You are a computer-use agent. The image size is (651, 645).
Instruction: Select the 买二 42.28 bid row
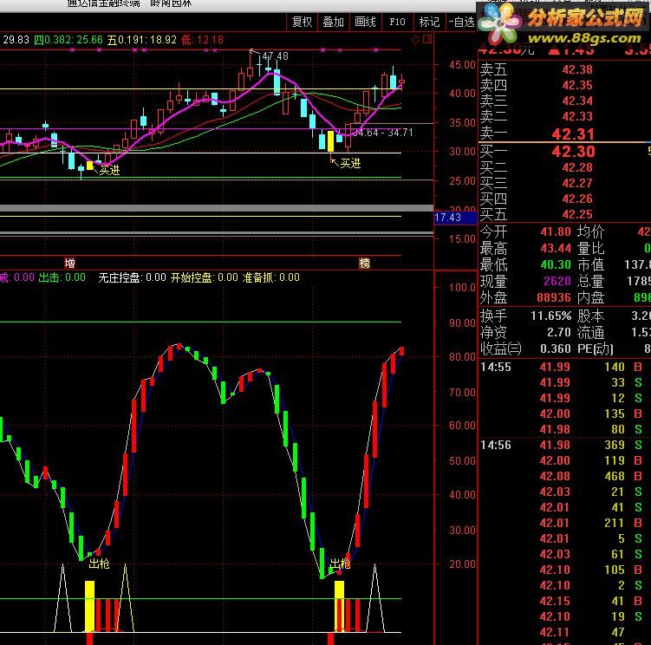coord(564,167)
